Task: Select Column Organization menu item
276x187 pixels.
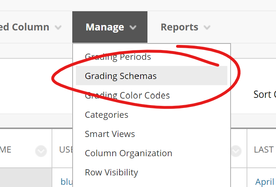Action: point(151,153)
